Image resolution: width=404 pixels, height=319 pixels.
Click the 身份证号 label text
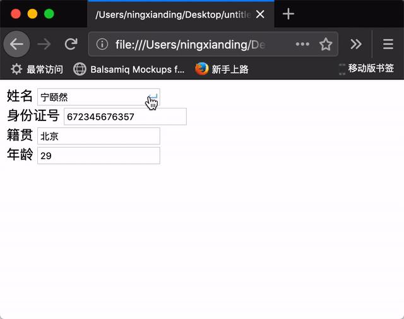[x=33, y=115]
